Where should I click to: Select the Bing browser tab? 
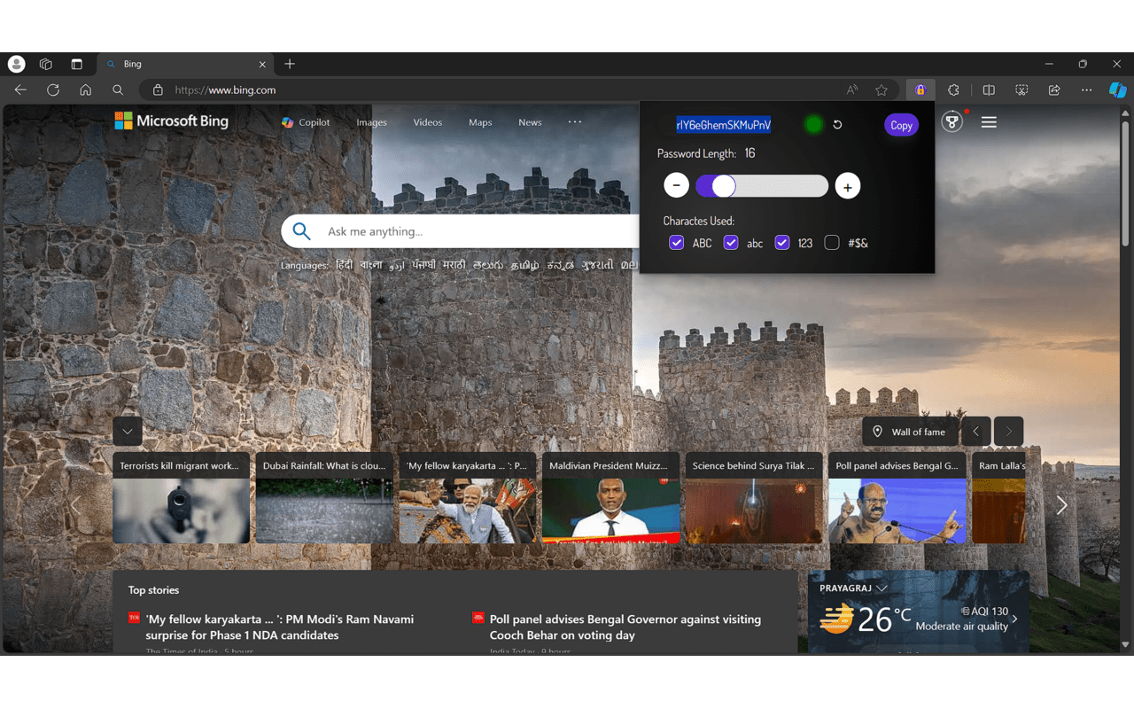click(x=186, y=64)
